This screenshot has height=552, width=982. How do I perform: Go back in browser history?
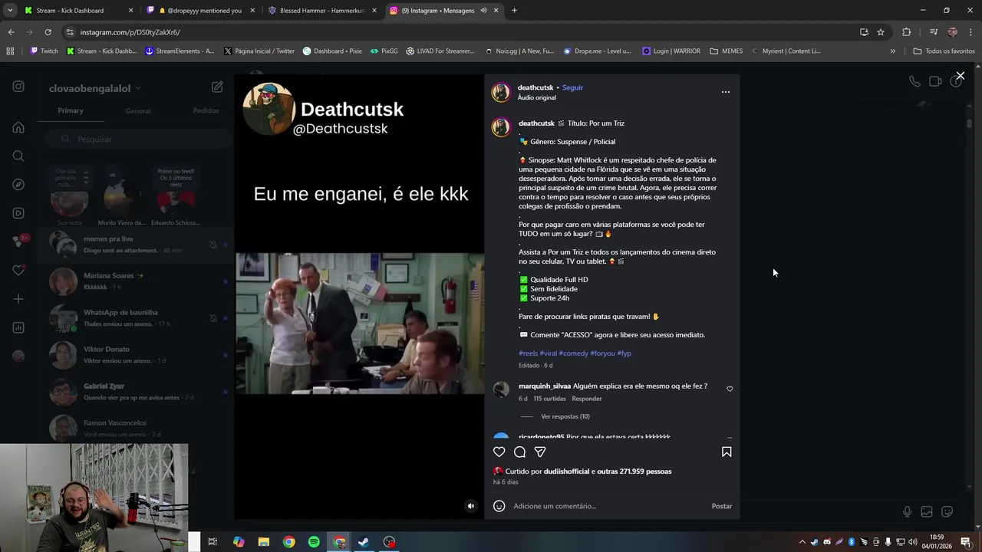click(11, 32)
